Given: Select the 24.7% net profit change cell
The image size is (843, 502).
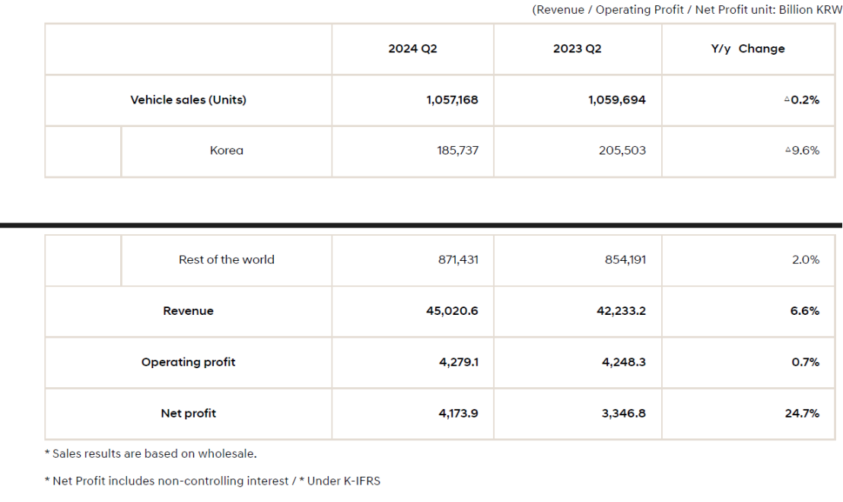Looking at the screenshot, I should click(x=802, y=414).
